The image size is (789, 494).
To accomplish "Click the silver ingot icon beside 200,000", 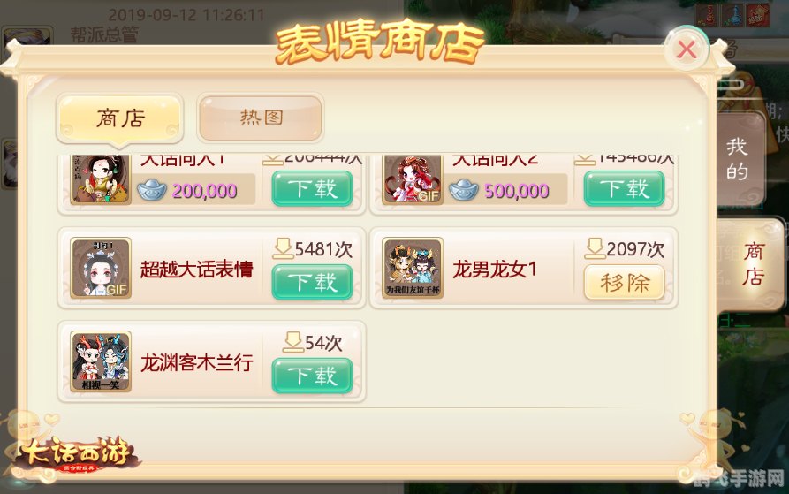I will pos(152,190).
